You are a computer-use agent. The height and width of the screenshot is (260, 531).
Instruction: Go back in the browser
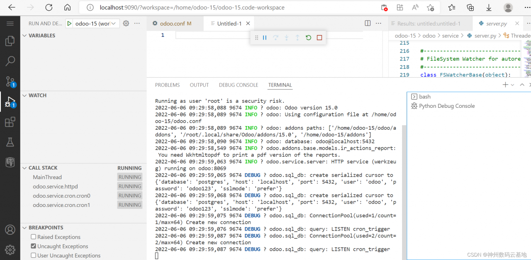(12, 7)
